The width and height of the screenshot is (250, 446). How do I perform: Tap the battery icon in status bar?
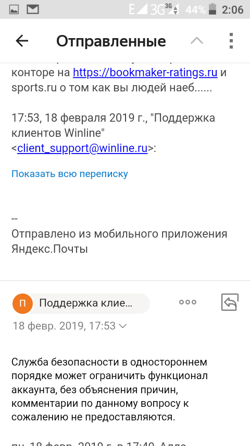[x=213, y=9]
